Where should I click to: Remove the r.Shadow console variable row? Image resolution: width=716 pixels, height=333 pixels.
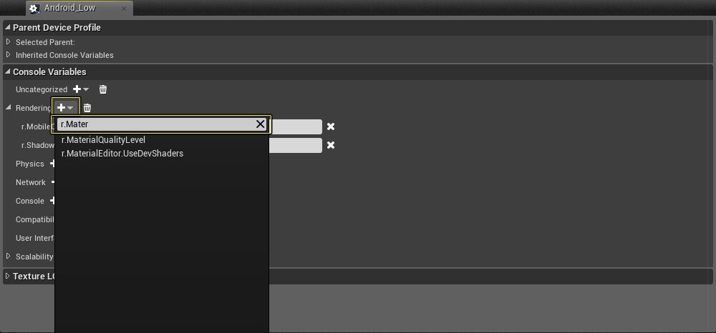point(331,145)
